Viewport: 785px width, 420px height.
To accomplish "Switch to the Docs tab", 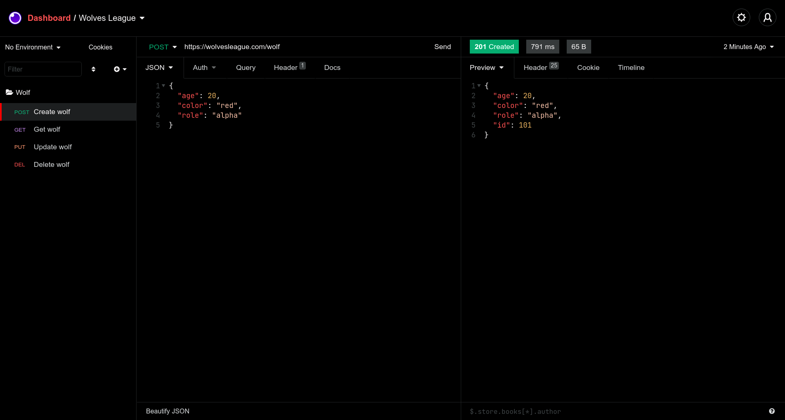I will click(332, 67).
